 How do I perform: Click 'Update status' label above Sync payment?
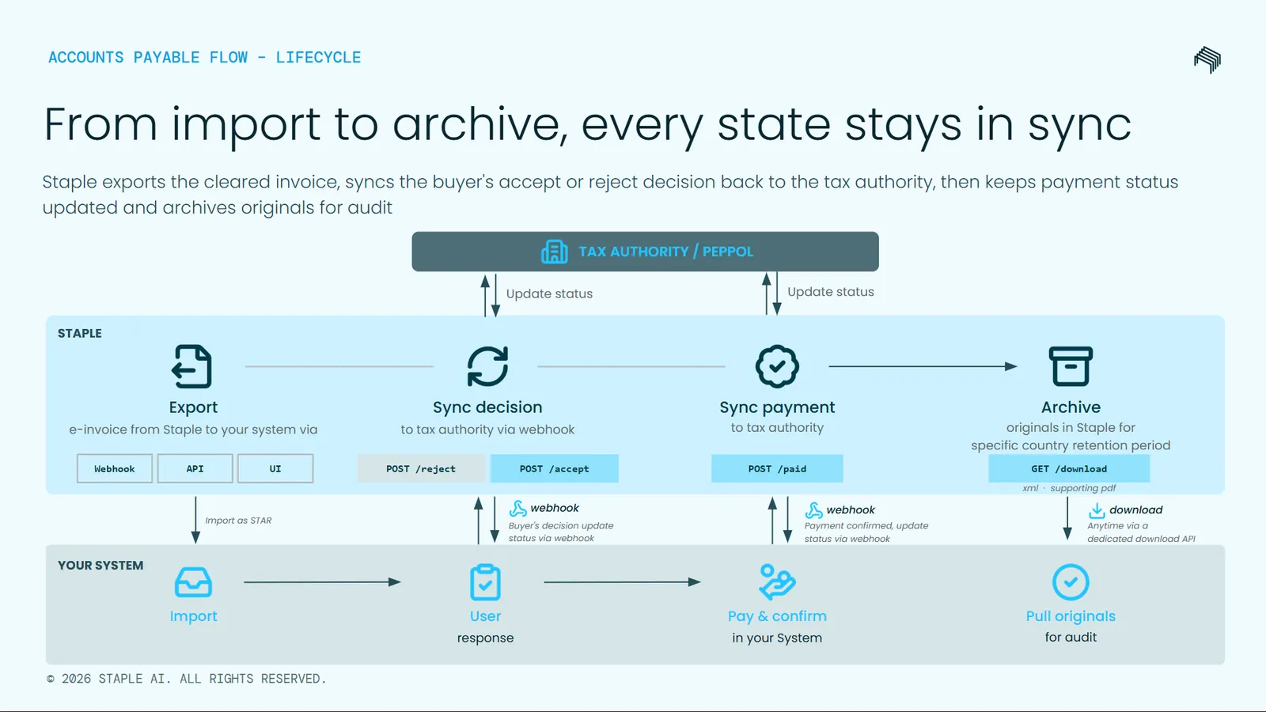pyautogui.click(x=831, y=292)
